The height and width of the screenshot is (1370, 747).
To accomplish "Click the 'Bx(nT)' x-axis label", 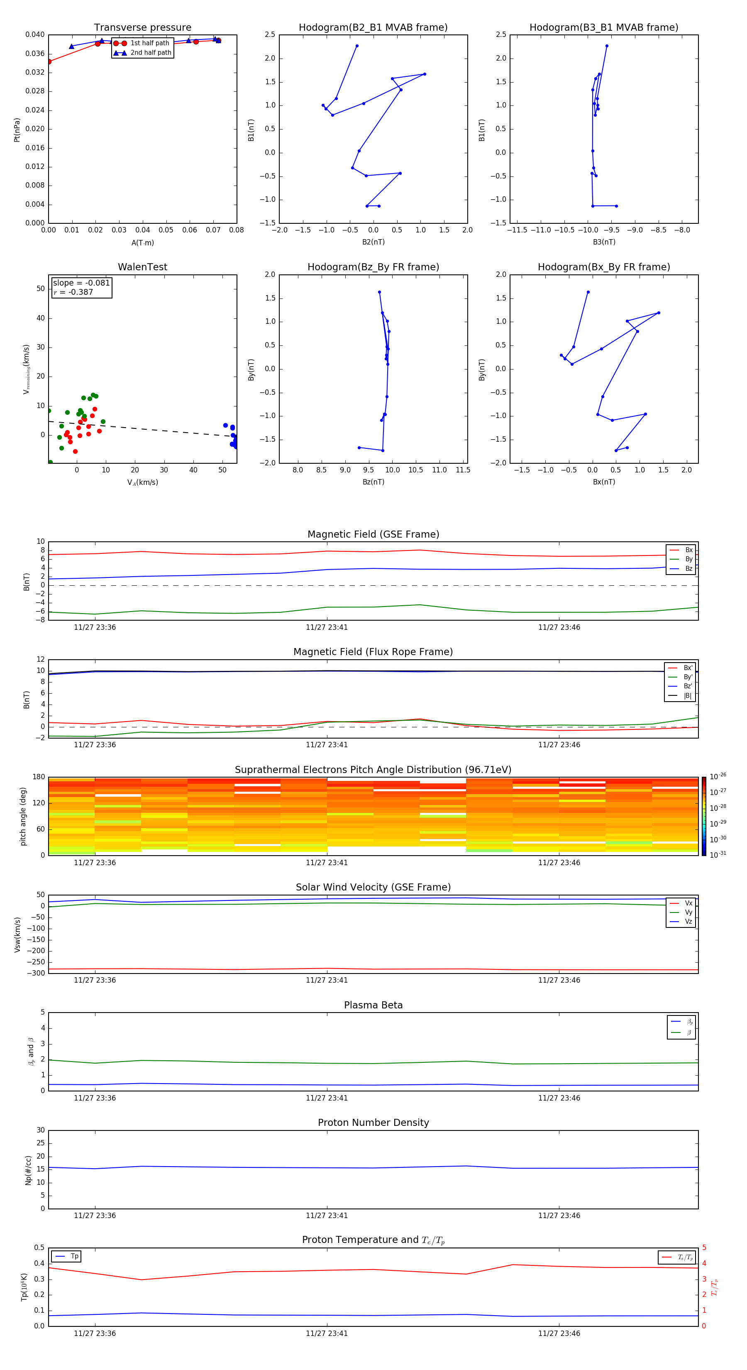I will [604, 482].
